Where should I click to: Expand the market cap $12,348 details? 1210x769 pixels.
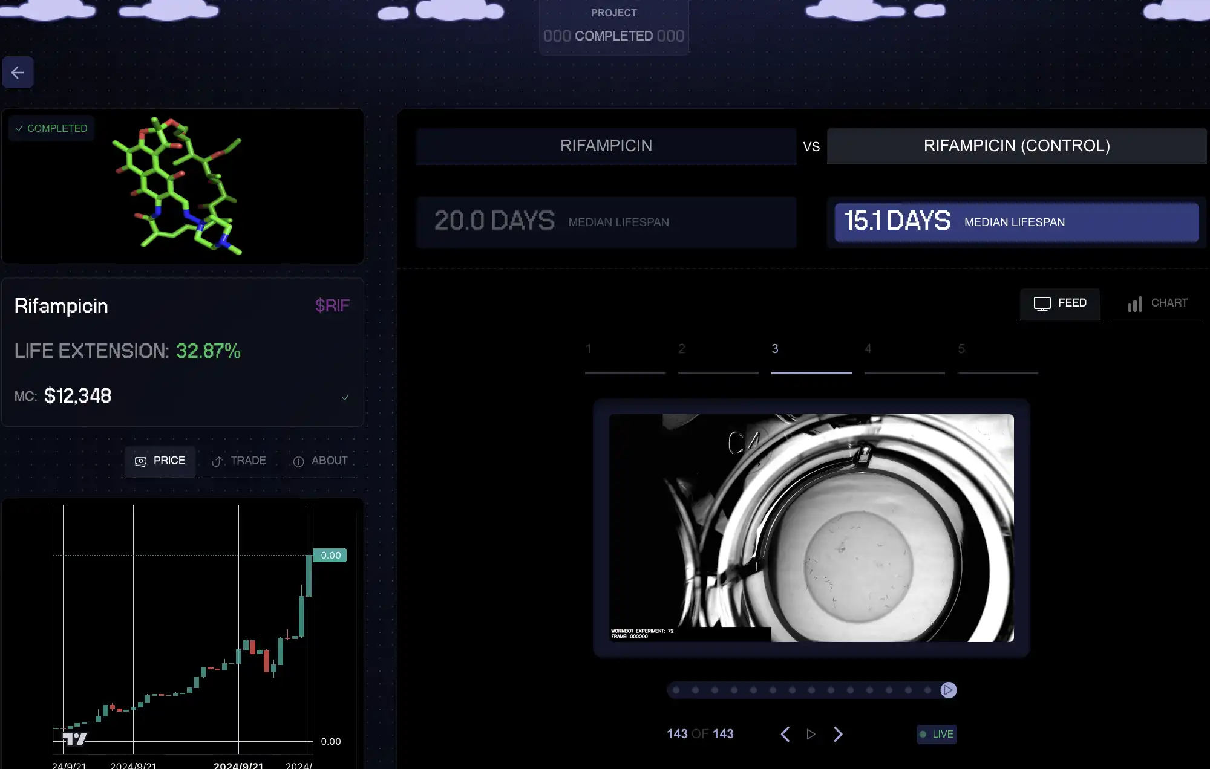(345, 397)
